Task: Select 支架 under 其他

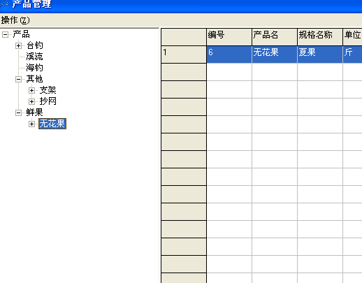Action: pyautogui.click(x=48, y=90)
